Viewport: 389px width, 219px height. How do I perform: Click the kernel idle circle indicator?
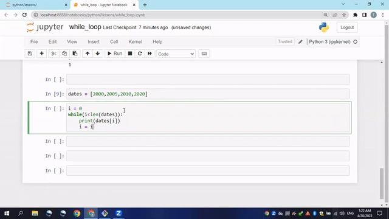pyautogui.click(x=355, y=42)
